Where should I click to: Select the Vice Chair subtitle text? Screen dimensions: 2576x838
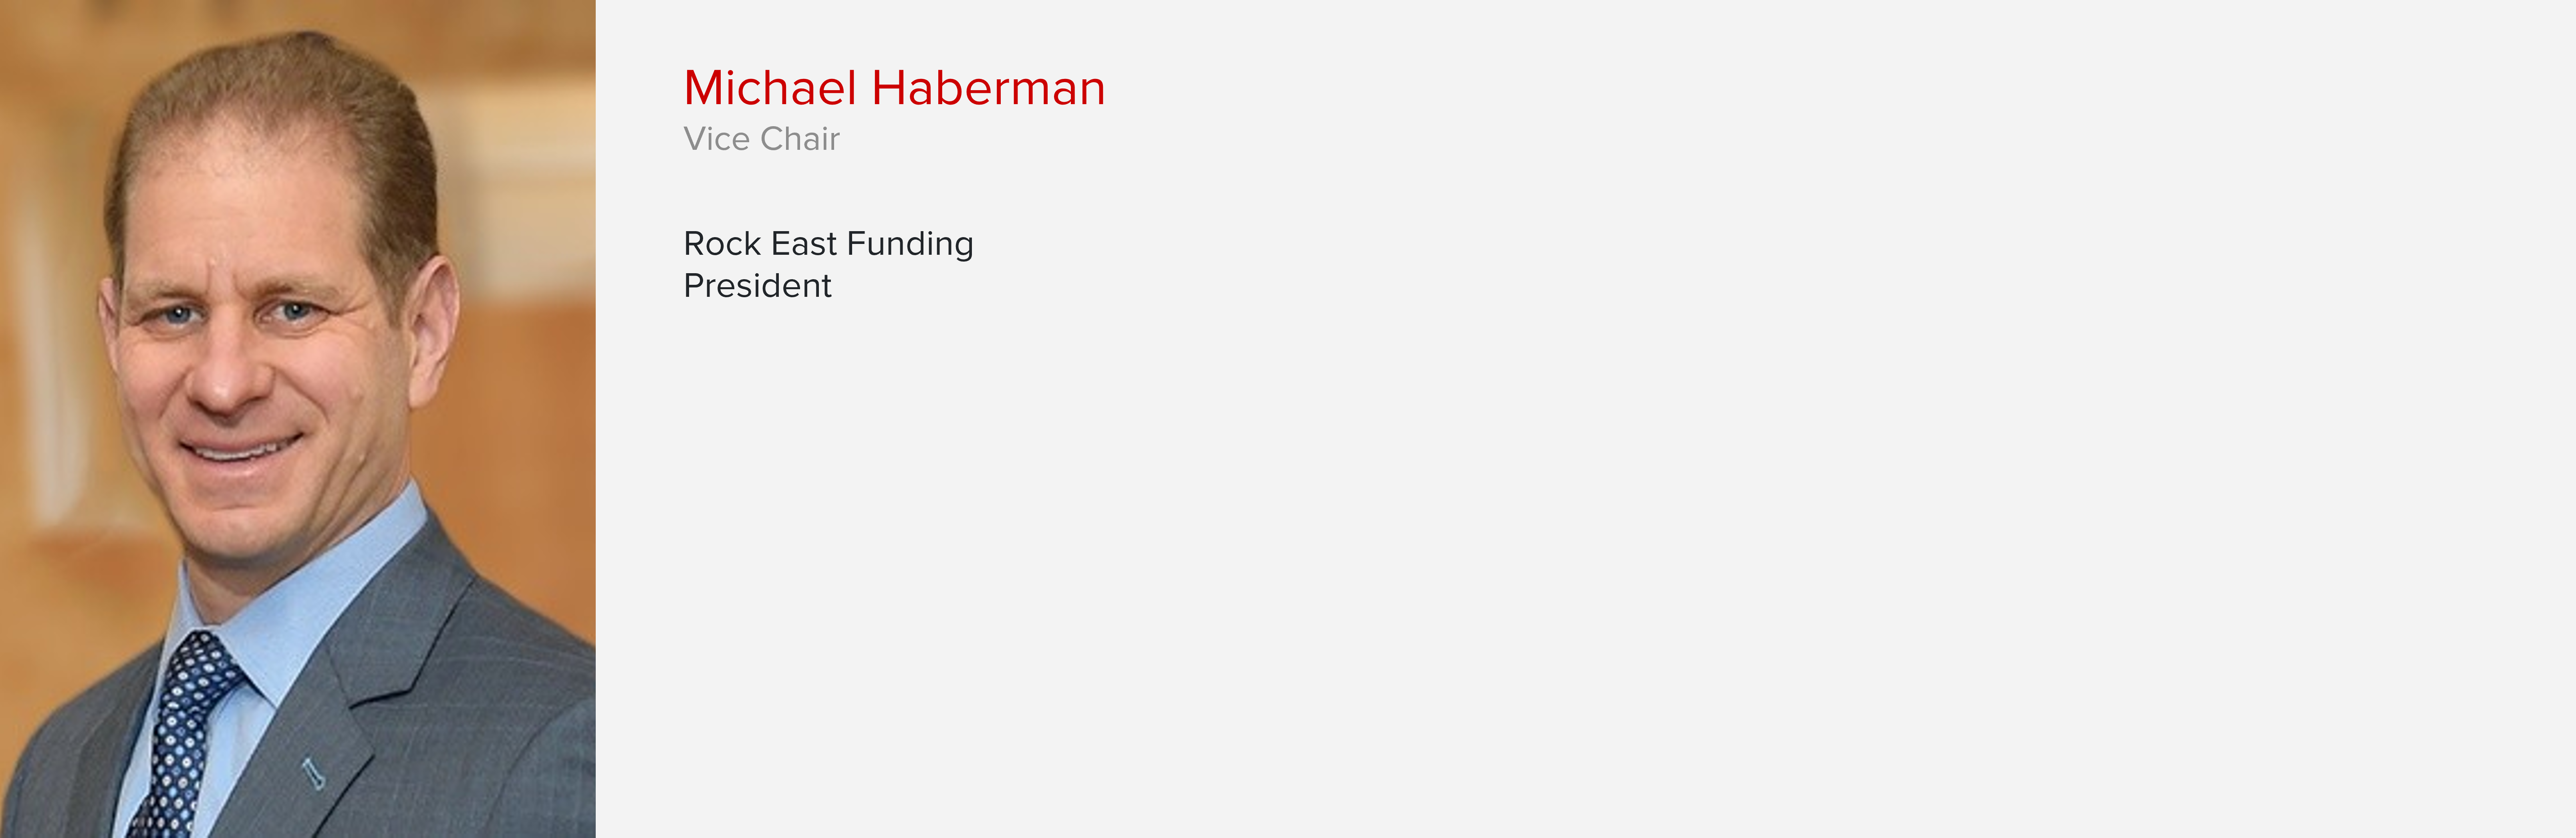(x=761, y=139)
